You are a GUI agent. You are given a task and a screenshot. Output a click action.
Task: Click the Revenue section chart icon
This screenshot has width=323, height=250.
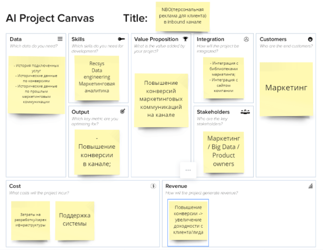pyautogui.click(x=311, y=186)
